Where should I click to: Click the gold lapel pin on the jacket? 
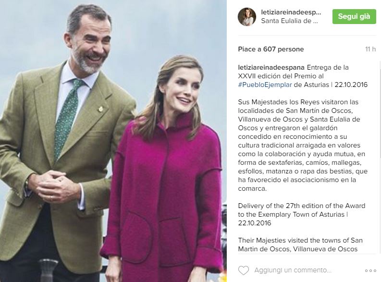tap(100, 109)
